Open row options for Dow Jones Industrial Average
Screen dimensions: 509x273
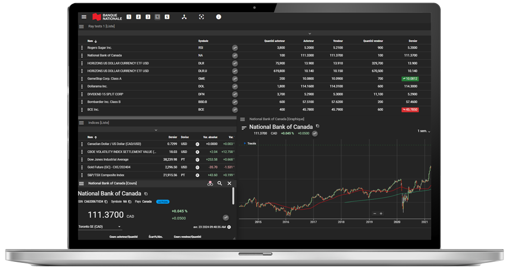click(x=82, y=159)
